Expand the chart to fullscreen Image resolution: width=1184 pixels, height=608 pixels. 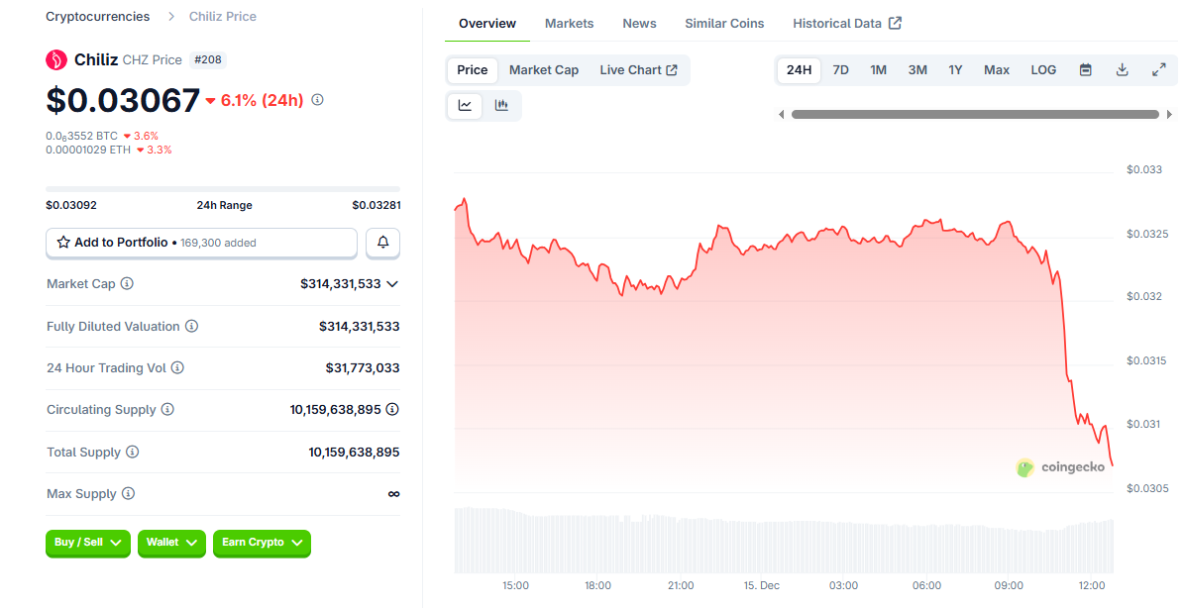1158,70
